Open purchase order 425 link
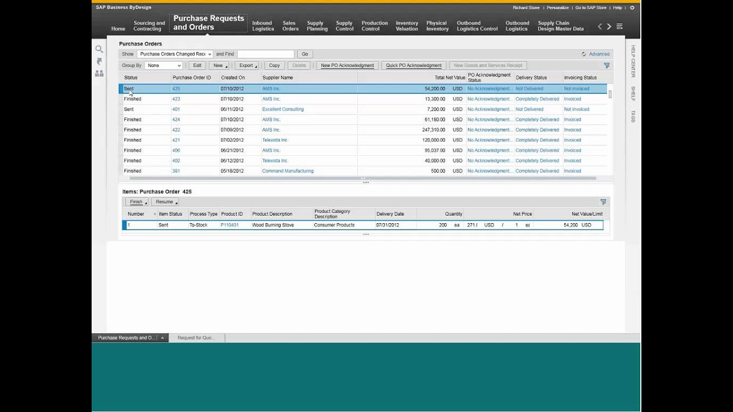This screenshot has width=733, height=412. [x=176, y=89]
